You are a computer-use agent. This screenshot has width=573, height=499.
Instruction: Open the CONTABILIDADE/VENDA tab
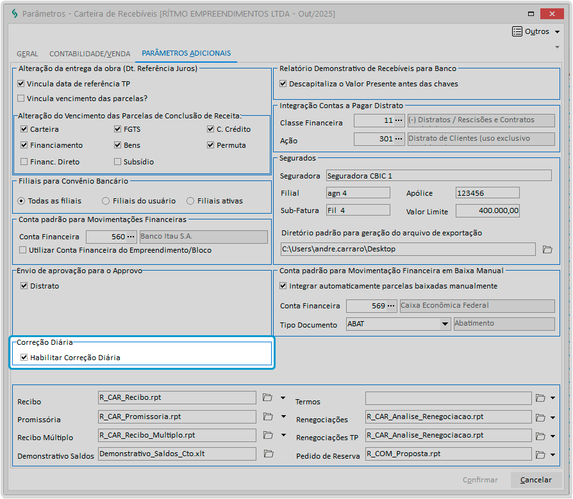tap(90, 54)
